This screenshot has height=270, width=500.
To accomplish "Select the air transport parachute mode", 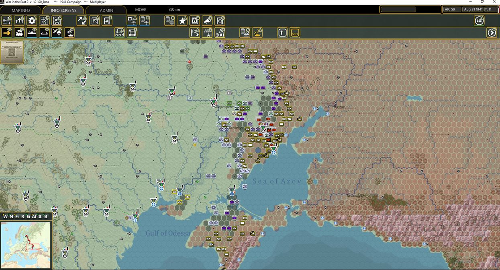I will point(57,32).
